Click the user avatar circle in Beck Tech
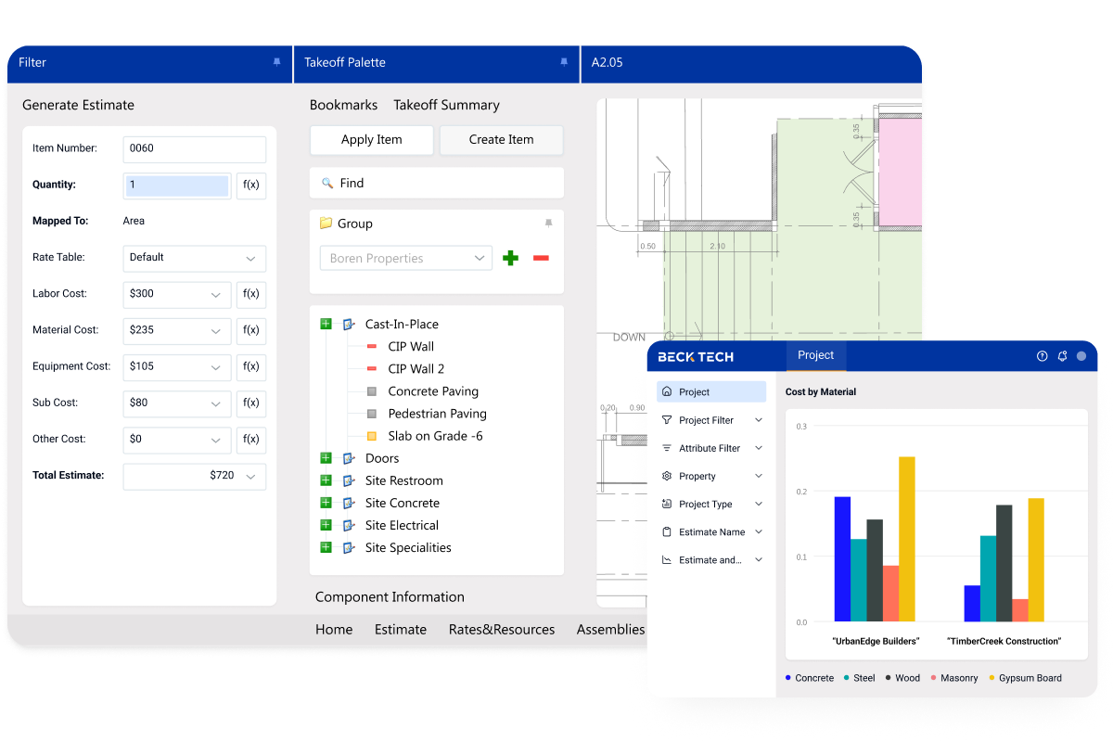 tap(1081, 356)
